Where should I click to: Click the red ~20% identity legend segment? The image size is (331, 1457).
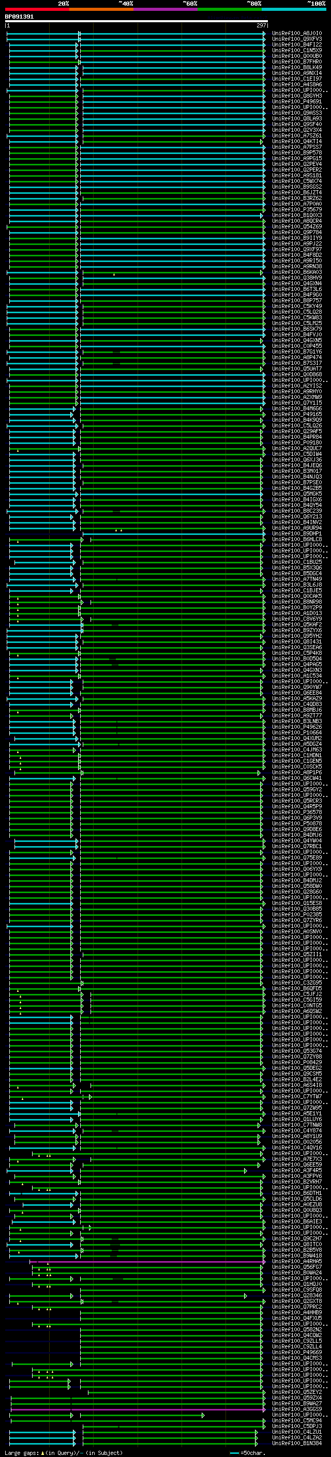[37, 9]
